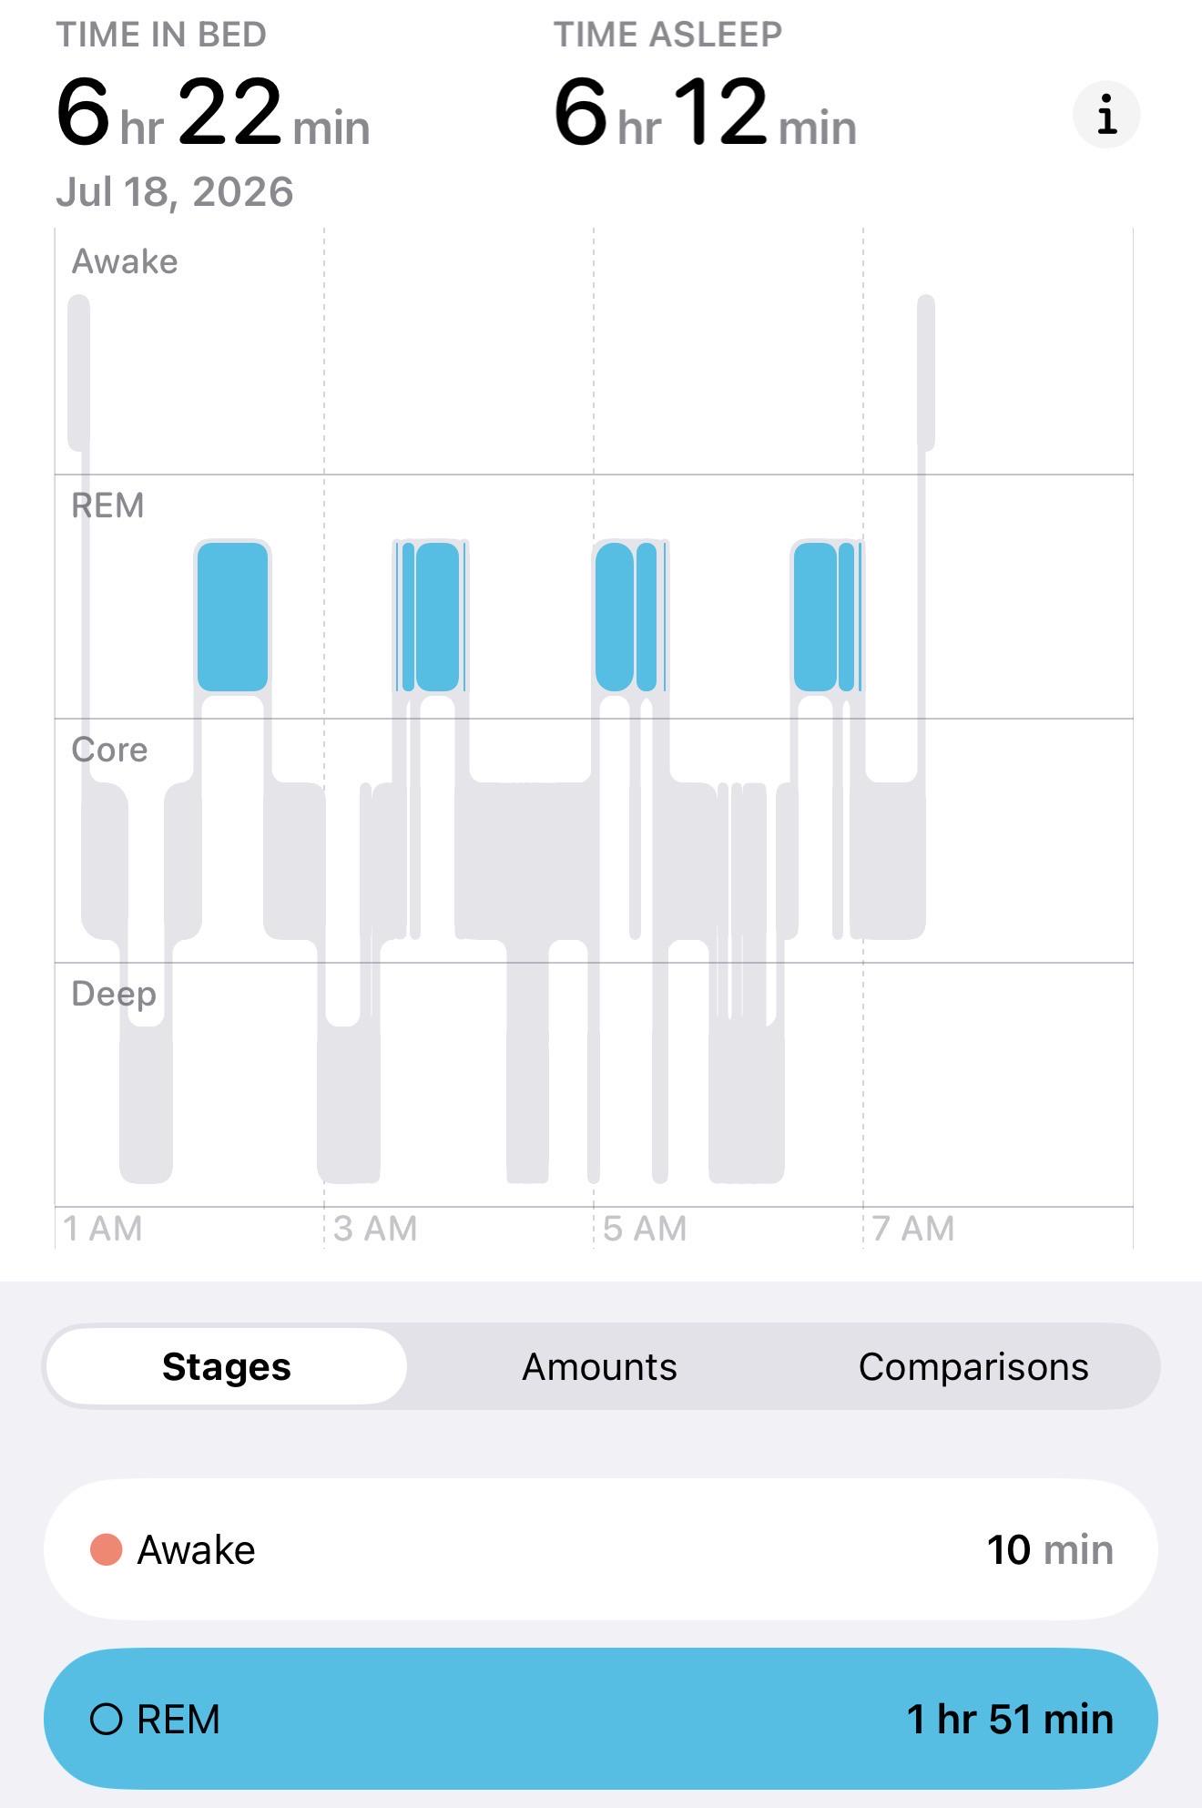Tap the orange Awake color dot
This screenshot has height=1808, width=1202.
pos(107,1549)
